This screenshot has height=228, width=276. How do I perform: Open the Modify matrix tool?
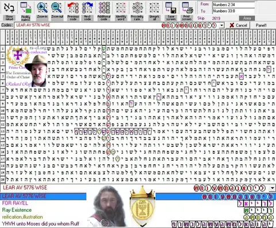click(x=26, y=7)
